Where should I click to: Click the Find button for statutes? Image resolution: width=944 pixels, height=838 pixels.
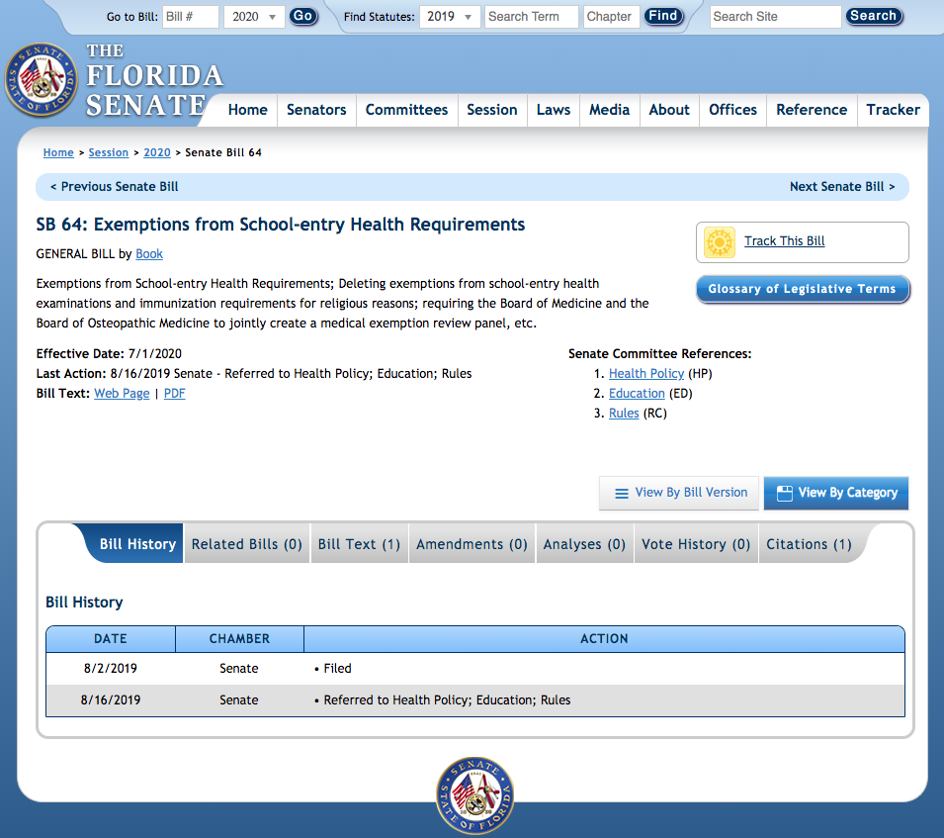pos(663,16)
